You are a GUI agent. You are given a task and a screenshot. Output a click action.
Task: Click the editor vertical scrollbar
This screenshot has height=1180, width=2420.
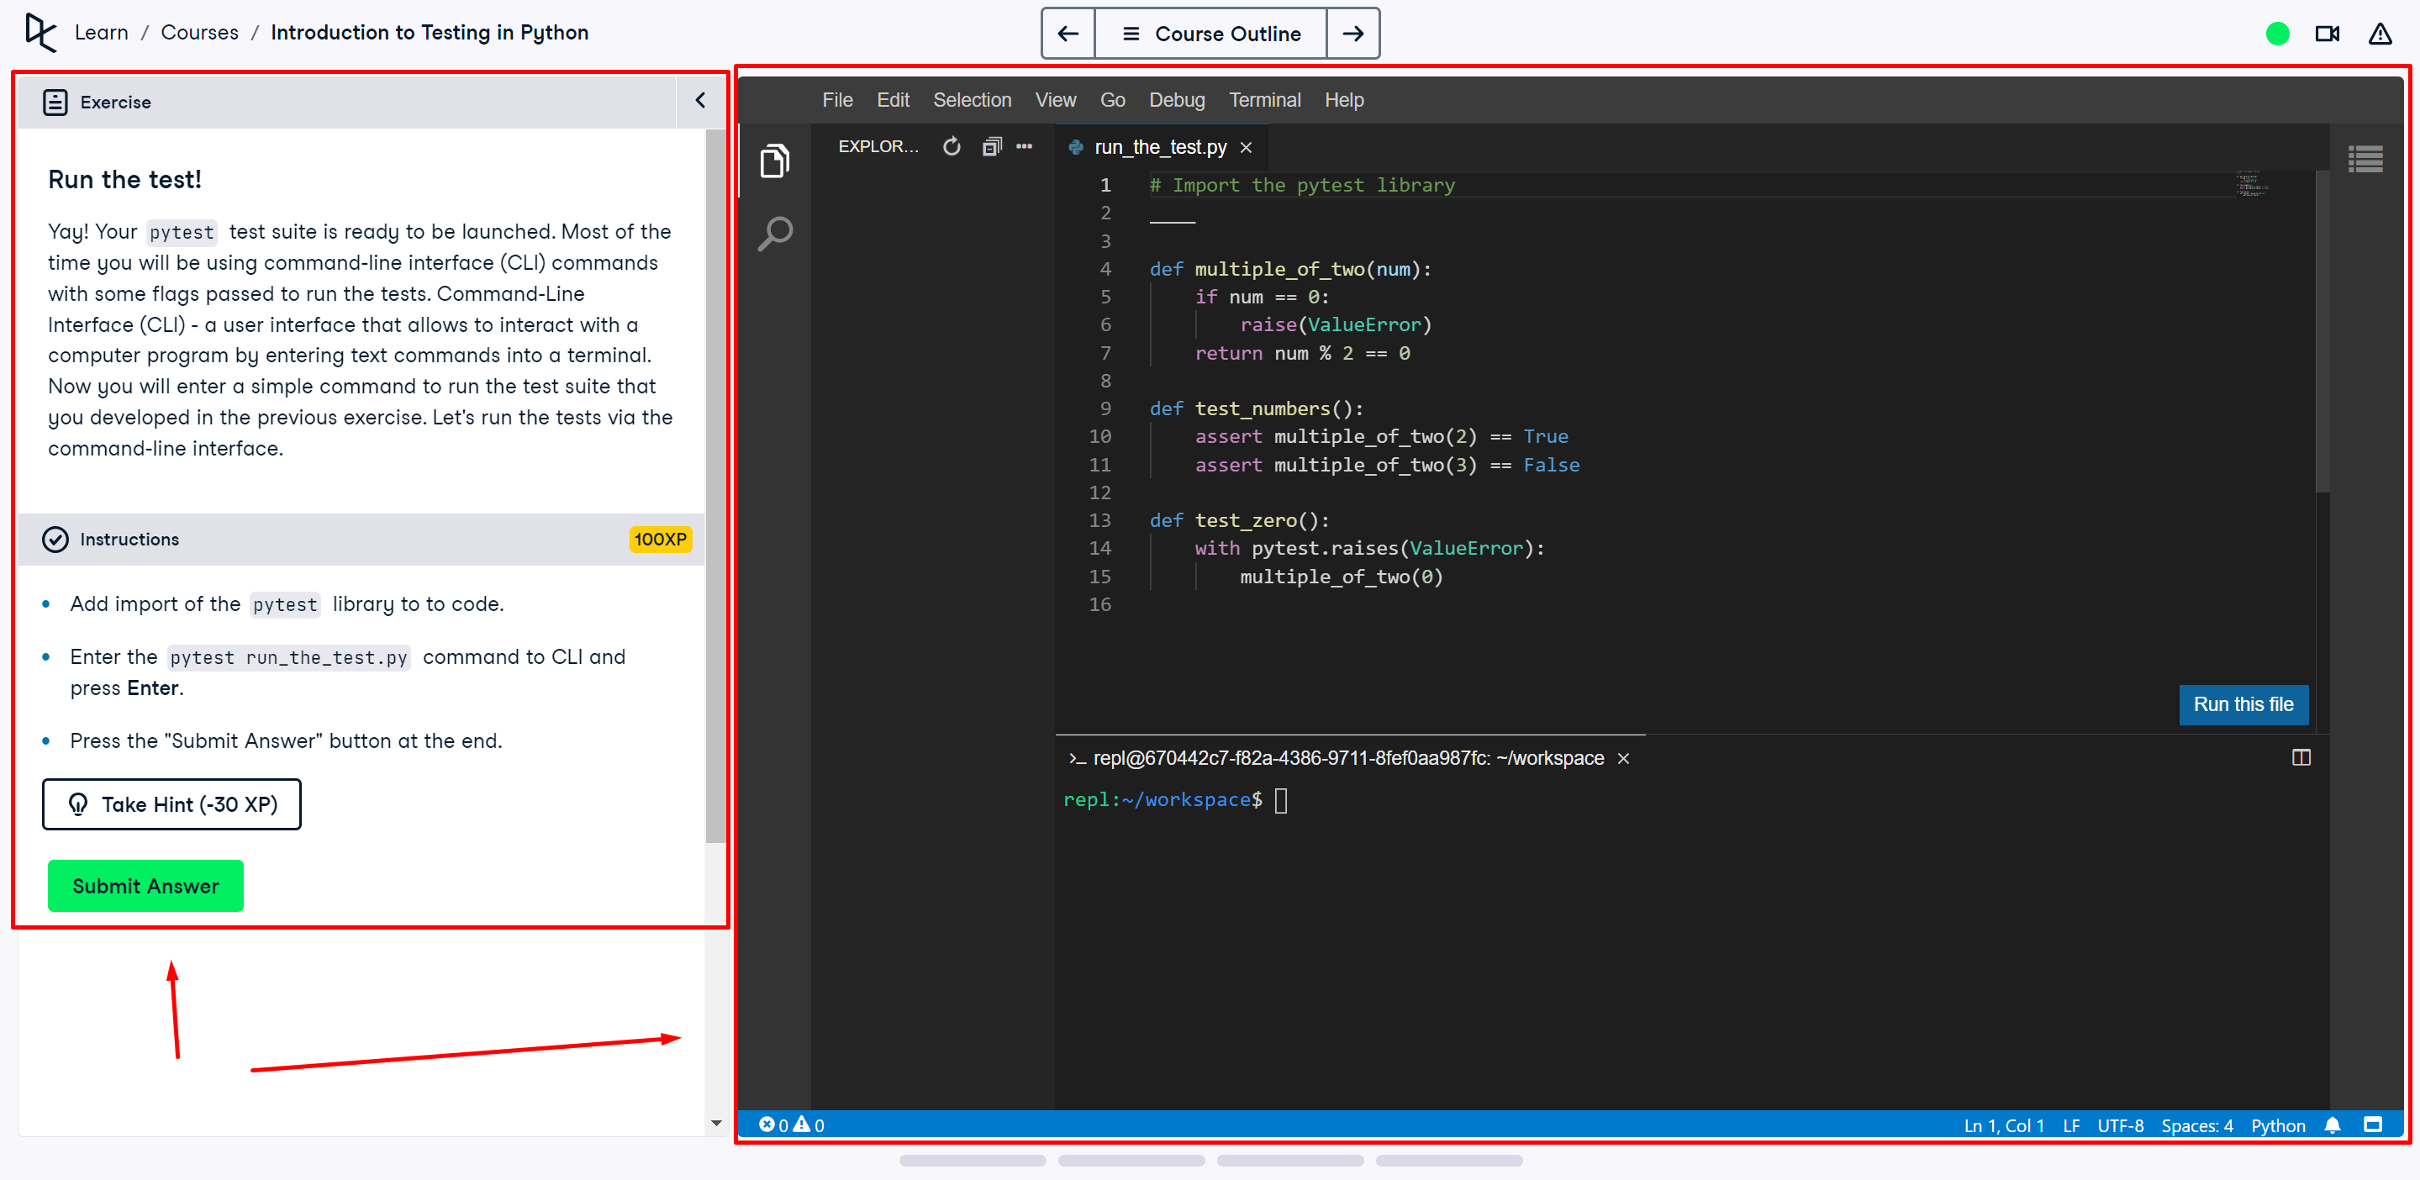tap(2322, 330)
